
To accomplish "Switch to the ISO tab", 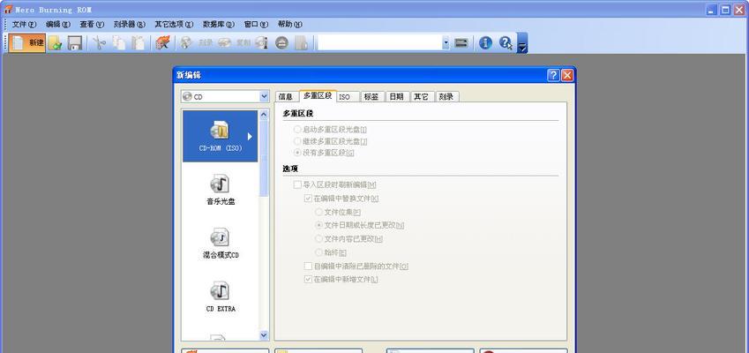I will click(x=347, y=96).
